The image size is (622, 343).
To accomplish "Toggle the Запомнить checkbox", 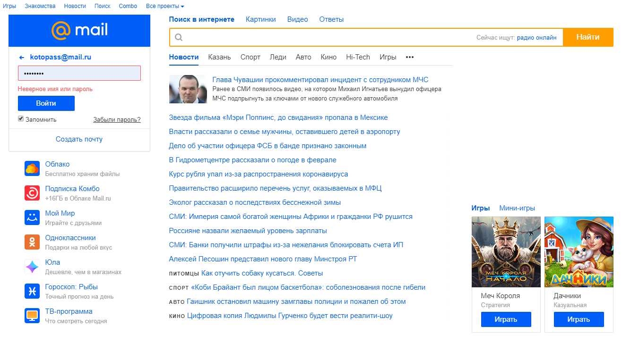I will (x=21, y=119).
